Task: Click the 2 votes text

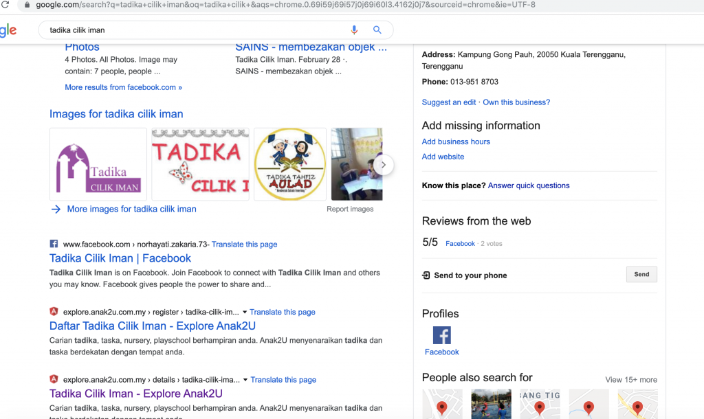Action: [x=492, y=244]
